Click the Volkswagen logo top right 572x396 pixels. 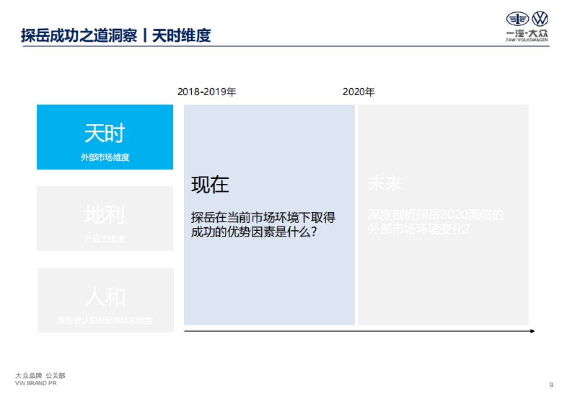click(x=540, y=20)
